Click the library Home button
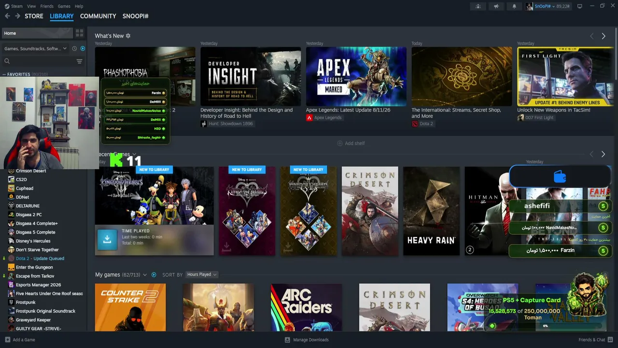 pos(37,33)
